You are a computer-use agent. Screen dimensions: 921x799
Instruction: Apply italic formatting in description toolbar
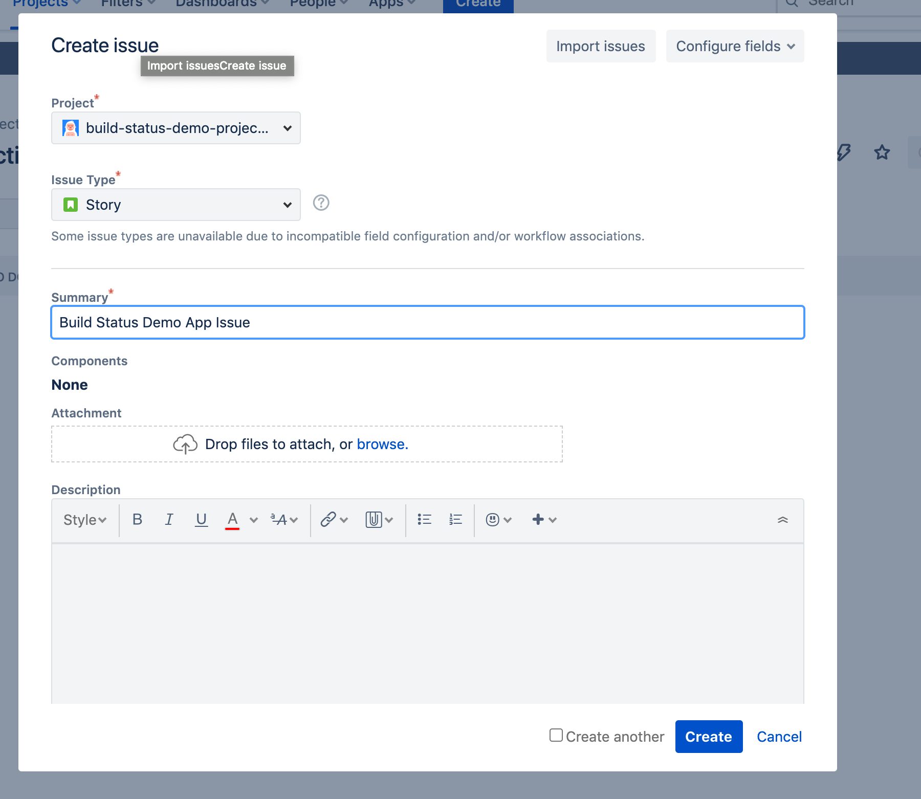coord(169,519)
